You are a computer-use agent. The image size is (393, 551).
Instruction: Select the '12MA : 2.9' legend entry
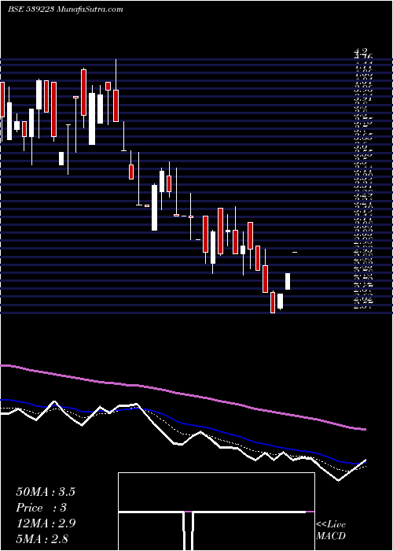click(x=46, y=523)
